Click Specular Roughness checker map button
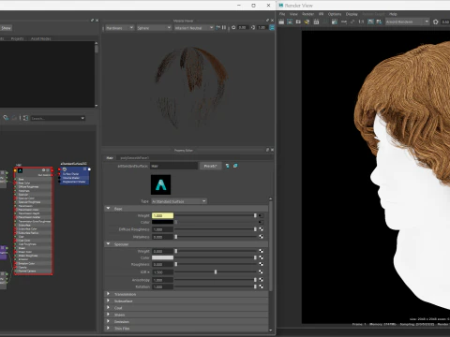The height and width of the screenshot is (337, 450). [x=261, y=264]
